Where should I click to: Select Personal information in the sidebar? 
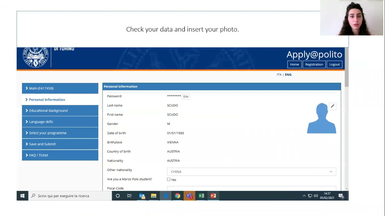60,100
